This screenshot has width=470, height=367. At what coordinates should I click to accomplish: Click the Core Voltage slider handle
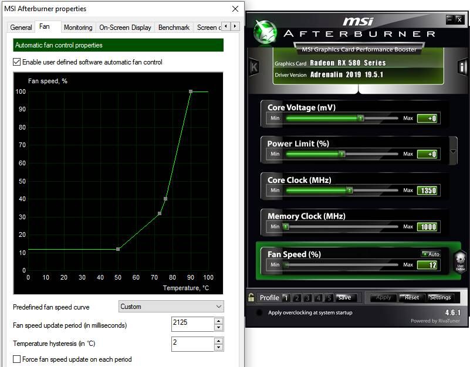tap(361, 118)
